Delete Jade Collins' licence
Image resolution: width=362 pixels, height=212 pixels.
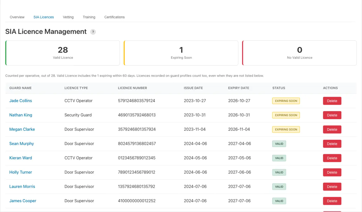tap(332, 101)
